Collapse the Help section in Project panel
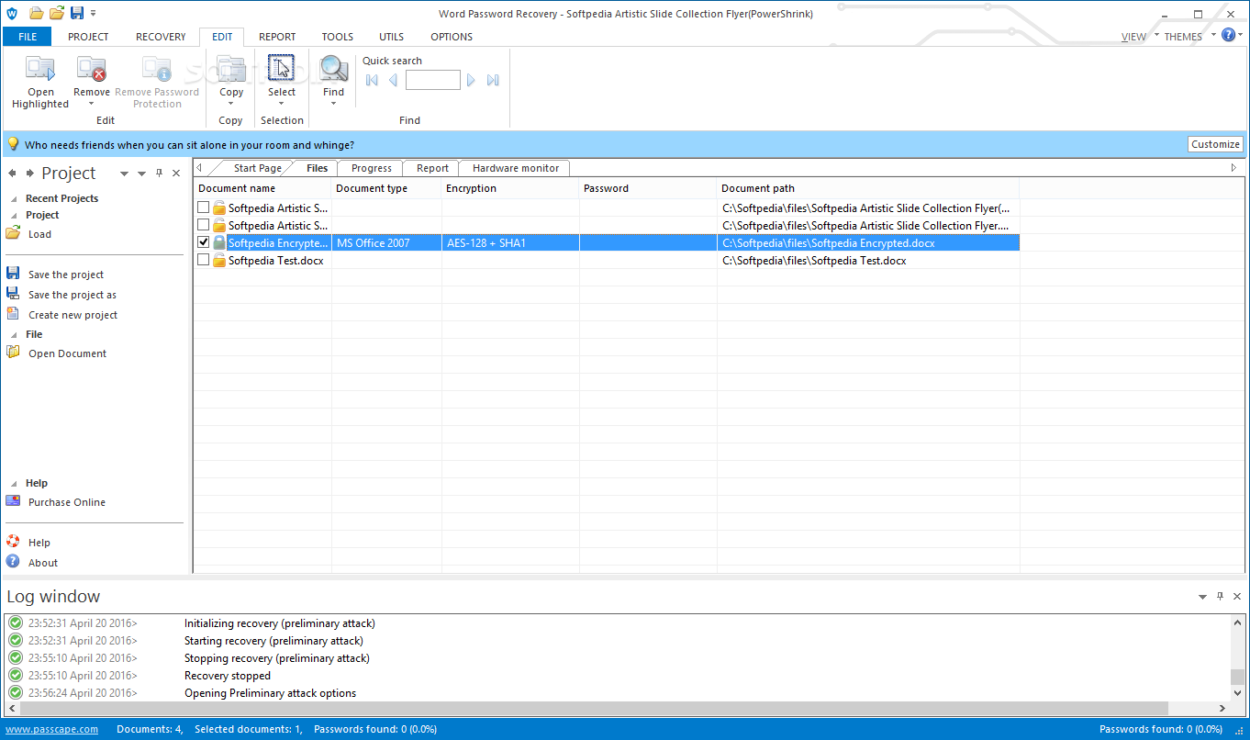This screenshot has width=1250, height=740. pyautogui.click(x=14, y=483)
